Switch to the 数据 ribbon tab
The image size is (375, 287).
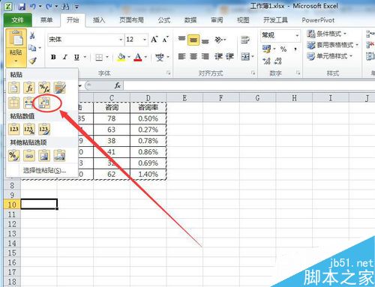tap(190, 20)
